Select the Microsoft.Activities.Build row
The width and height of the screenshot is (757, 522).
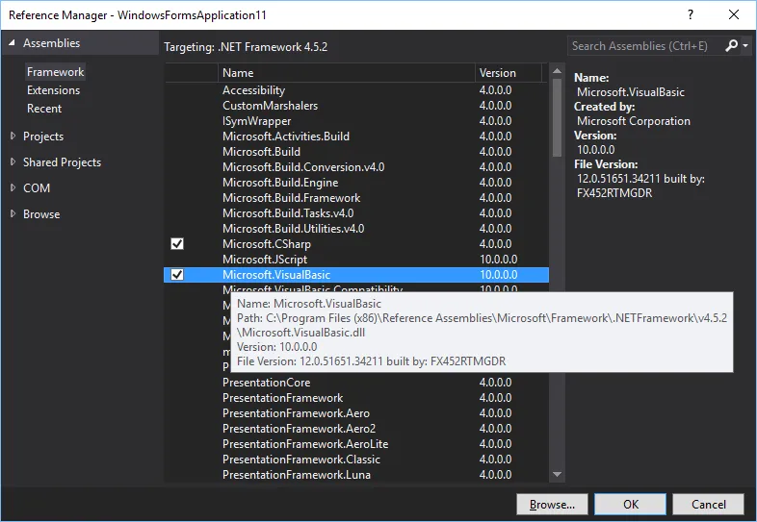click(x=356, y=137)
